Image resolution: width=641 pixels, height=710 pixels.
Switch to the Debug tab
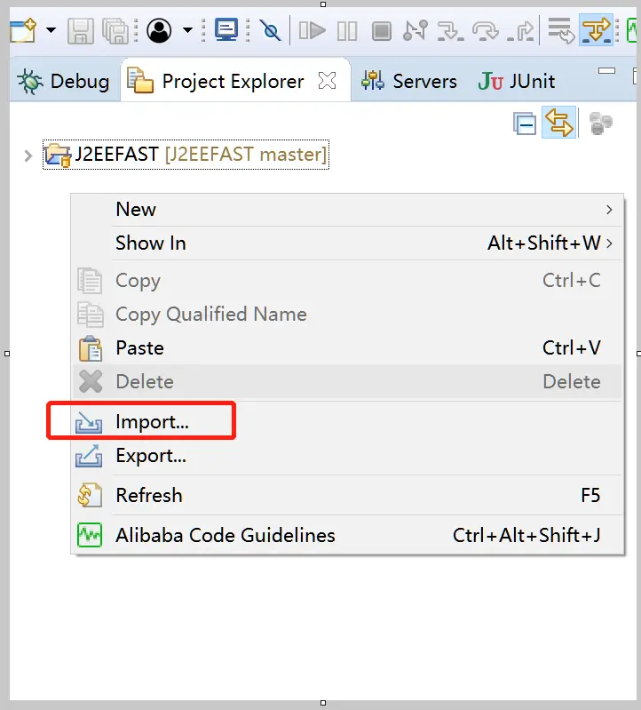(64, 82)
